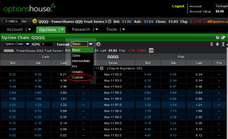
Task: Open the Tools tab
Action: pos(112,29)
